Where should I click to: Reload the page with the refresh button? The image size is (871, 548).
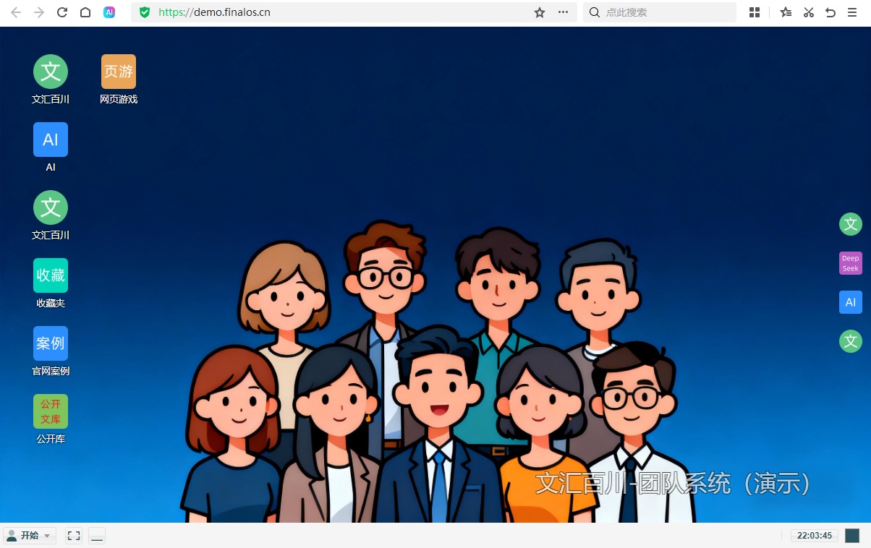click(62, 12)
